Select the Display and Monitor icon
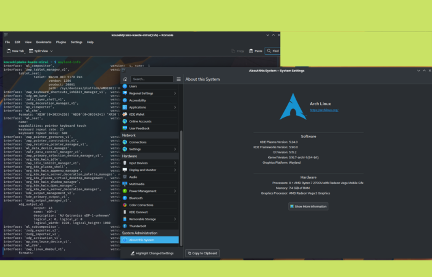The height and width of the screenshot is (277, 432). (x=125, y=170)
